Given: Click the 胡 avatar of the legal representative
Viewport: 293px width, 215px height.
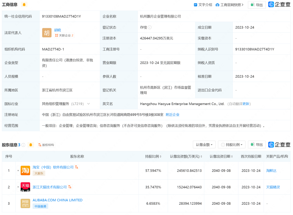Looking at the screenshot, I should coord(47,33).
